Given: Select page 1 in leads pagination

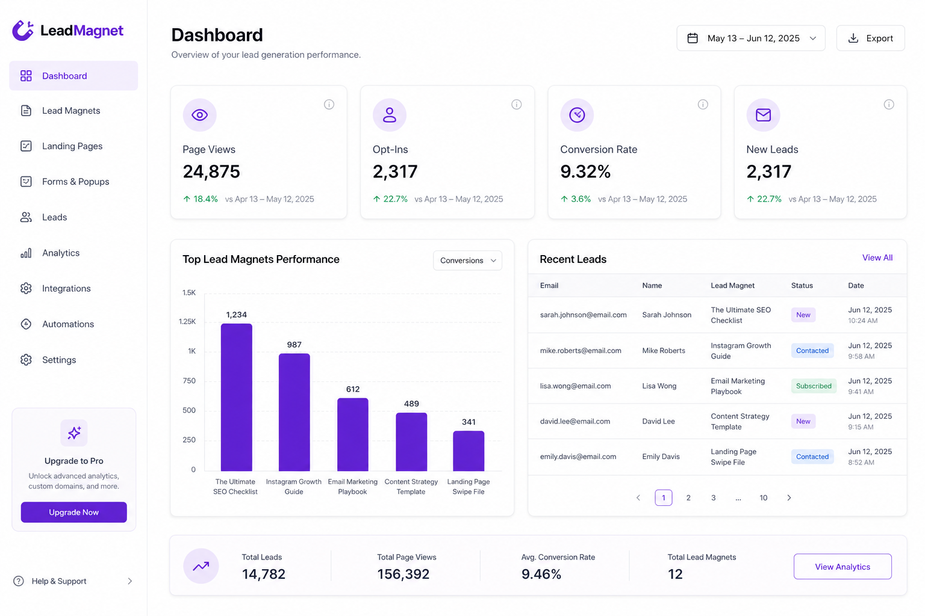Looking at the screenshot, I should 664,497.
